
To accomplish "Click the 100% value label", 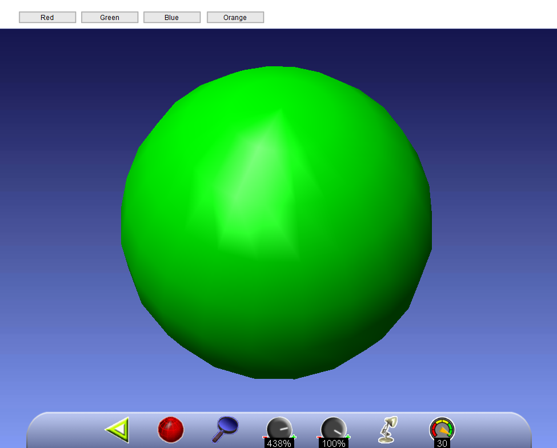I will click(334, 443).
